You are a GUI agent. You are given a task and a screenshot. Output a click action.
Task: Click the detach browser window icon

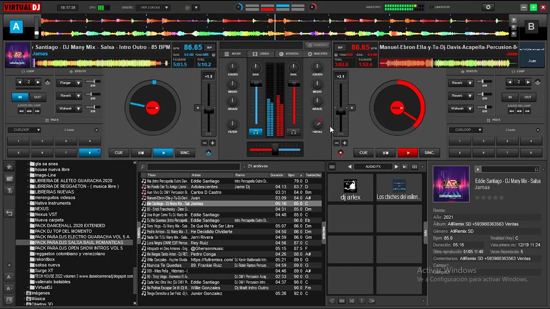point(9,300)
